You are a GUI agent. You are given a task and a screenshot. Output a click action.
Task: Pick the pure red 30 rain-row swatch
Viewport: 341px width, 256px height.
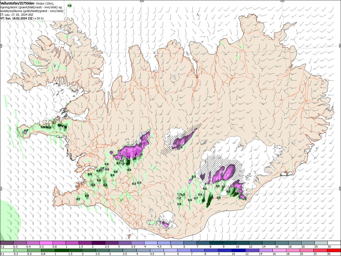[x=334, y=250]
